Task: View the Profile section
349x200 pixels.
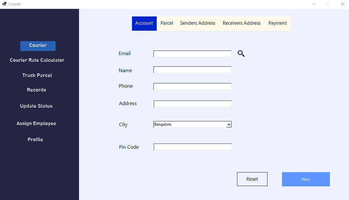Action: (x=35, y=139)
